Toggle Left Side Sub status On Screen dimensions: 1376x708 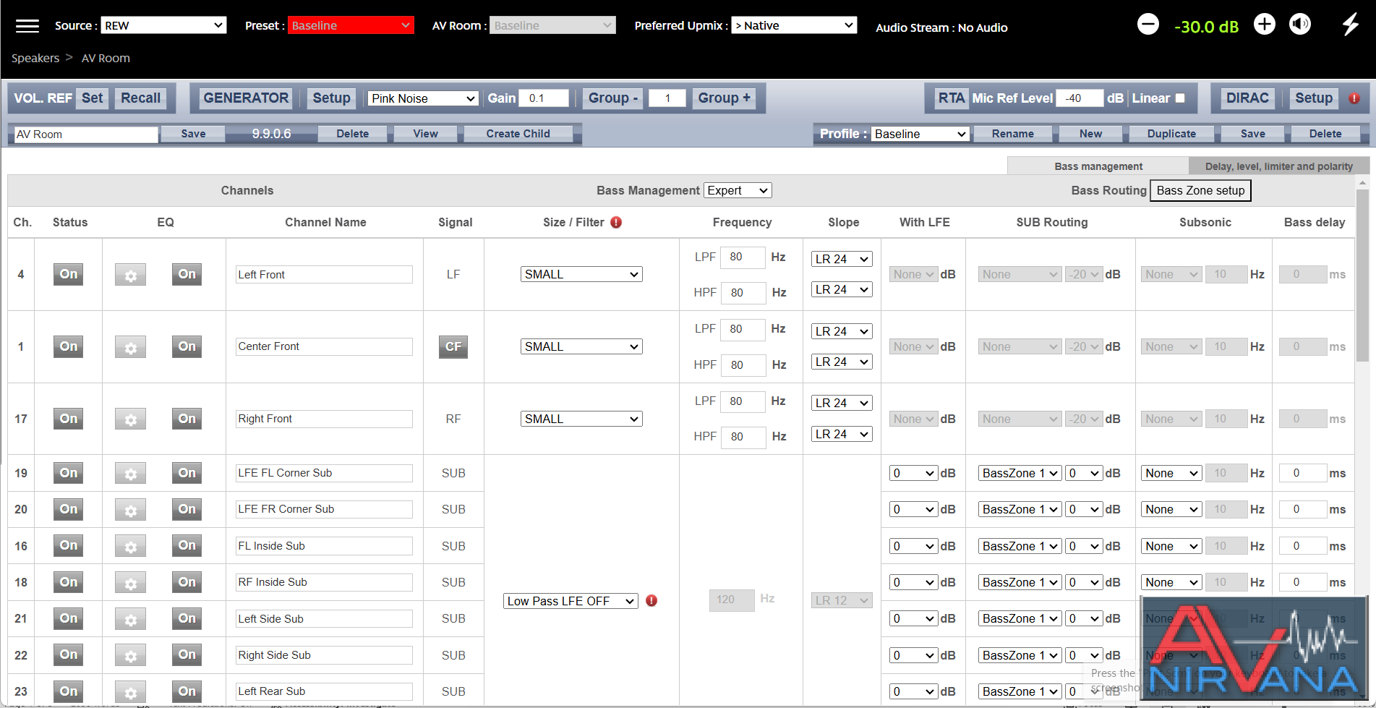[x=69, y=618]
